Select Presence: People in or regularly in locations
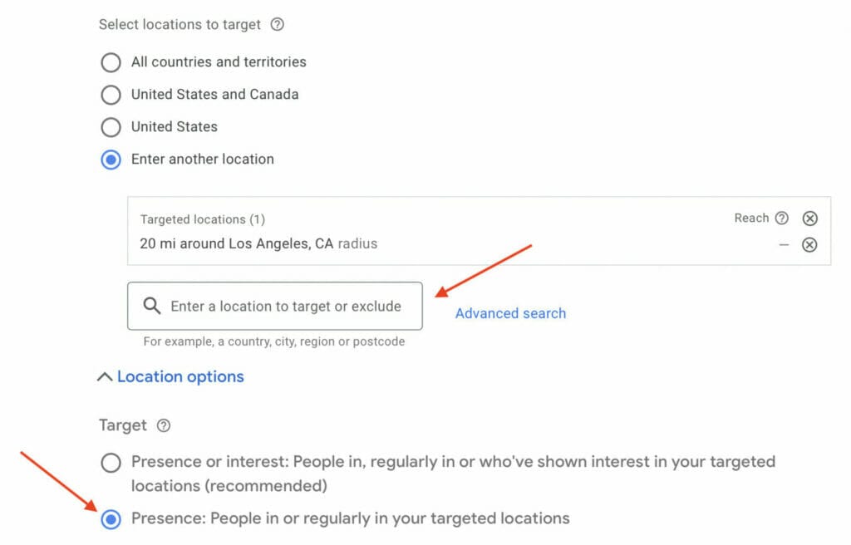This screenshot has height=545, width=851. pos(111,519)
